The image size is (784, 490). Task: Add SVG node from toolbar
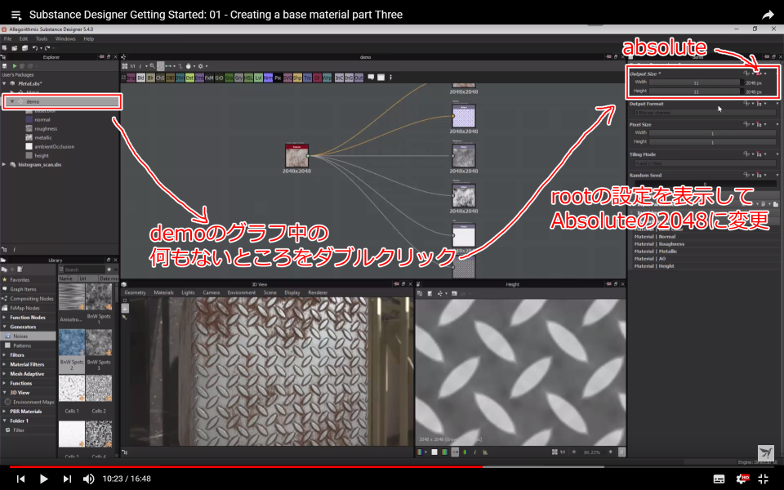287,78
